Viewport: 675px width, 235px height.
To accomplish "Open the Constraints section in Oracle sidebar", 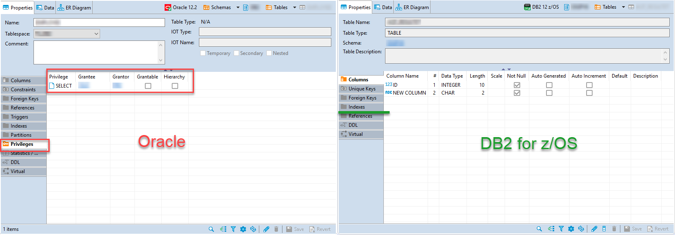I will point(24,90).
